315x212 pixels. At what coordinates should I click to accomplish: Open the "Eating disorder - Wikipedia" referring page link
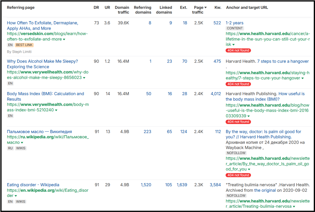(33, 184)
